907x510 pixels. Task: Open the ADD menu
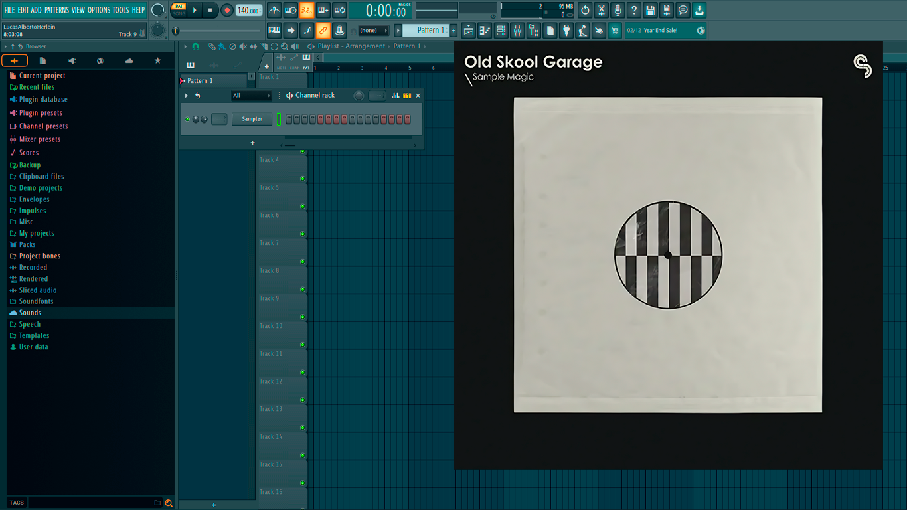pyautogui.click(x=36, y=10)
